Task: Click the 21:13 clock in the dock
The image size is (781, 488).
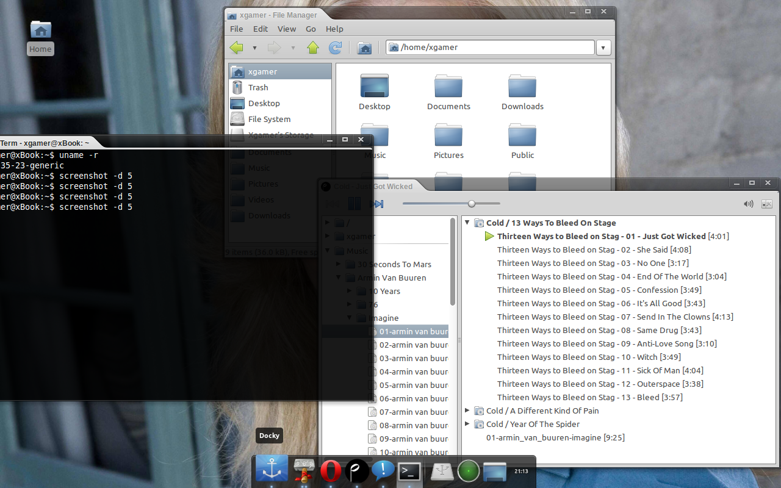Action: pyautogui.click(x=522, y=471)
